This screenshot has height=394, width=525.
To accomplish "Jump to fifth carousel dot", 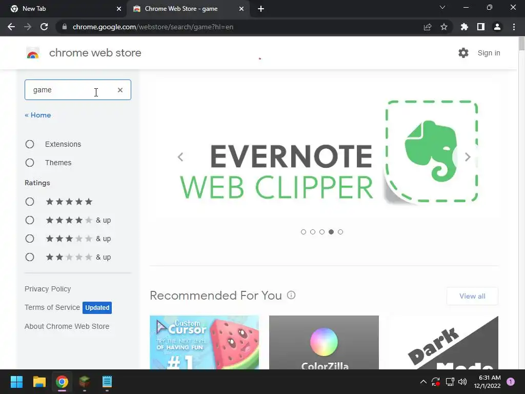I will click(340, 232).
